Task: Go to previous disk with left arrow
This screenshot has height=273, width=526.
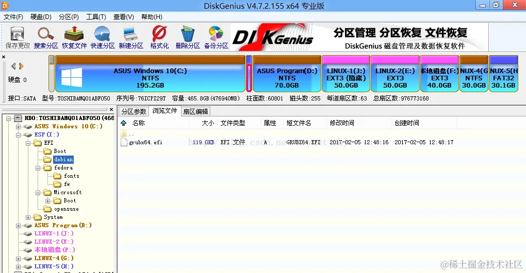Action: pyautogui.click(x=13, y=66)
